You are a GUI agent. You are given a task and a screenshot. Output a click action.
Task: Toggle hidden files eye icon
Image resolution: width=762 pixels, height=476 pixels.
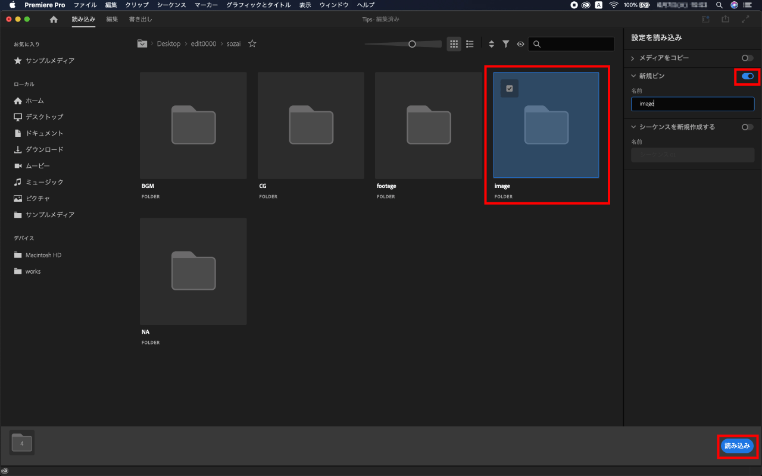click(520, 44)
